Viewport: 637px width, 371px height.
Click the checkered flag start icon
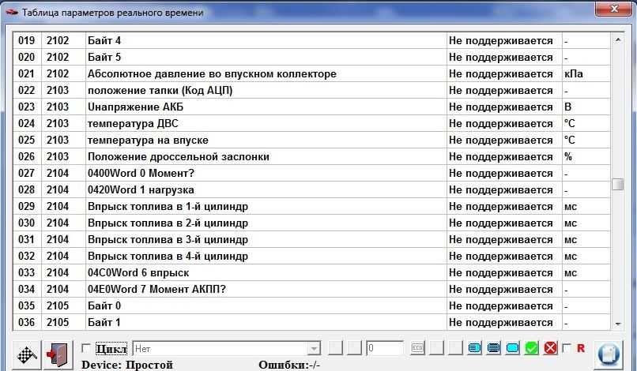[x=28, y=354]
